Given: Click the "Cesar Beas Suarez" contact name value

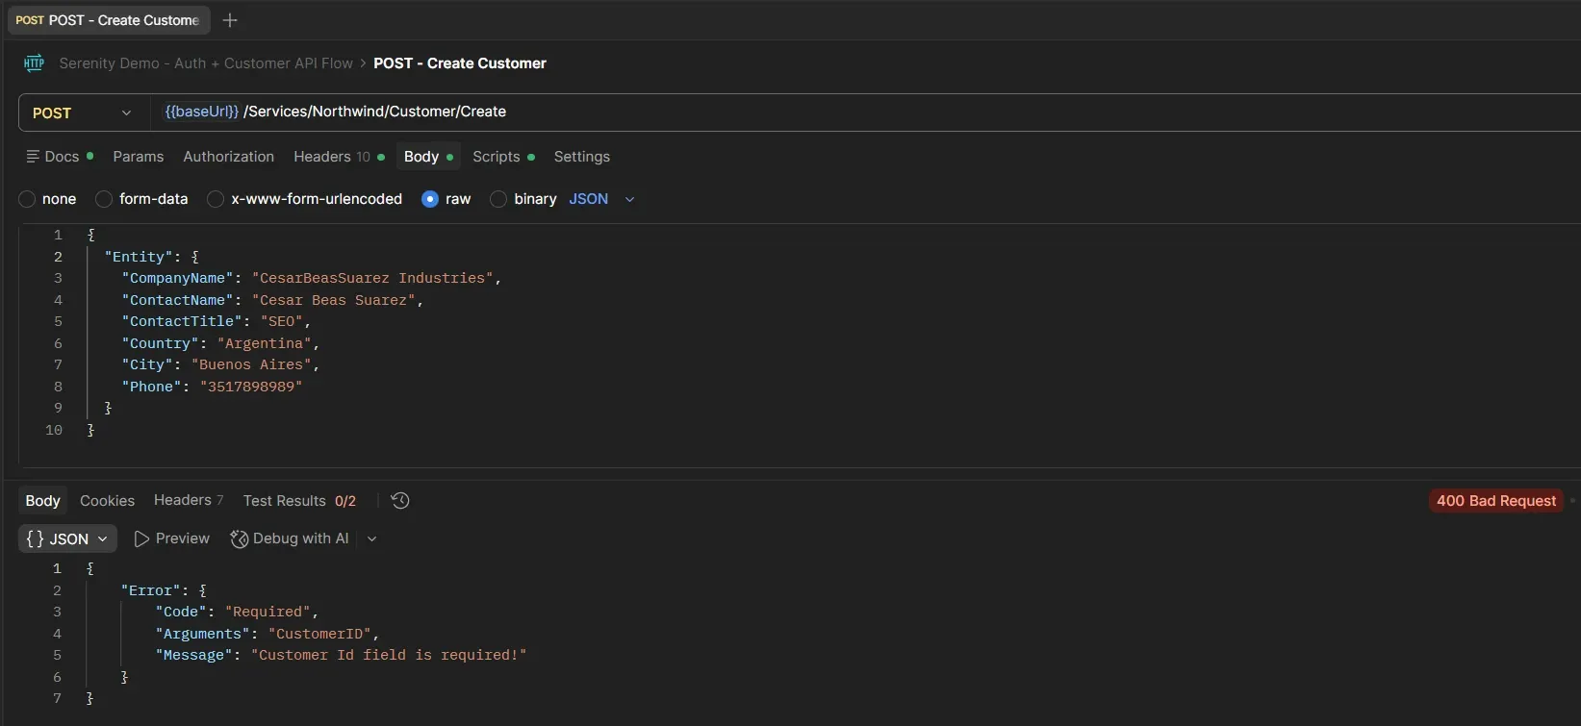Looking at the screenshot, I should (333, 300).
